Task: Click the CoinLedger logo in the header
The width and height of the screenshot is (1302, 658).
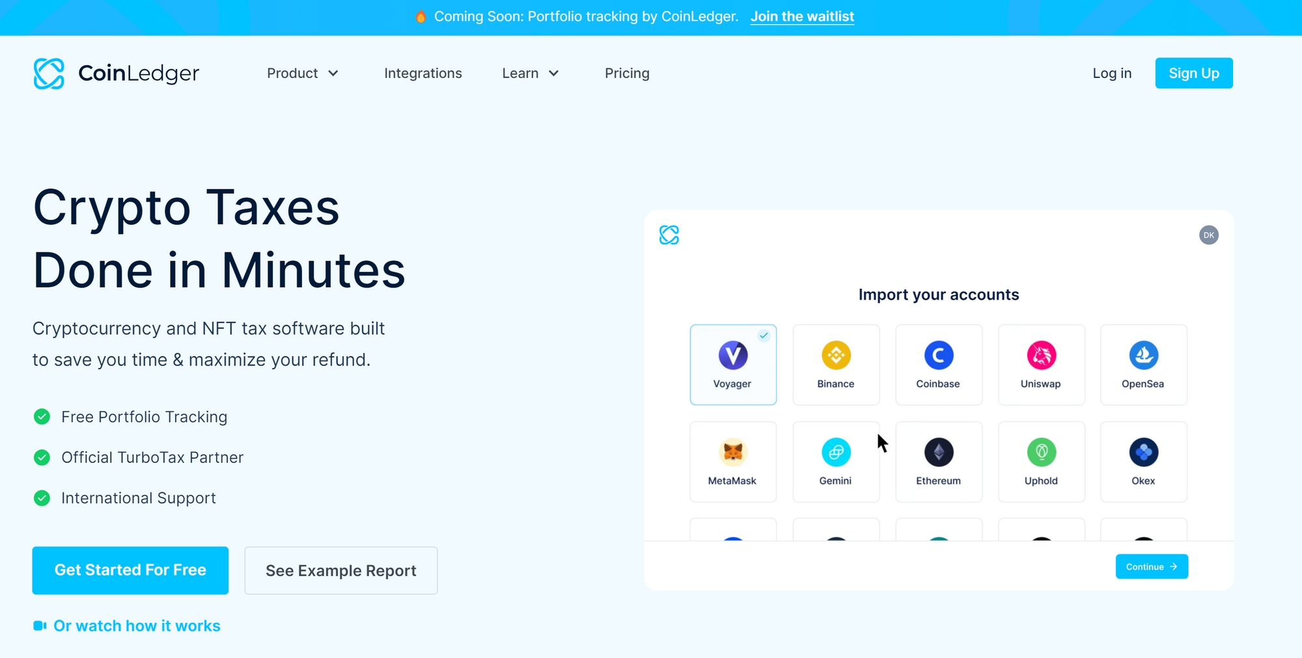Action: coord(116,73)
